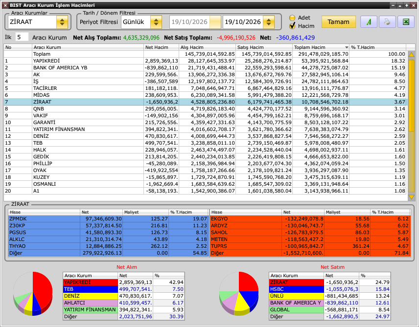Click the green GLOBAL legend swatch

(296, 310)
